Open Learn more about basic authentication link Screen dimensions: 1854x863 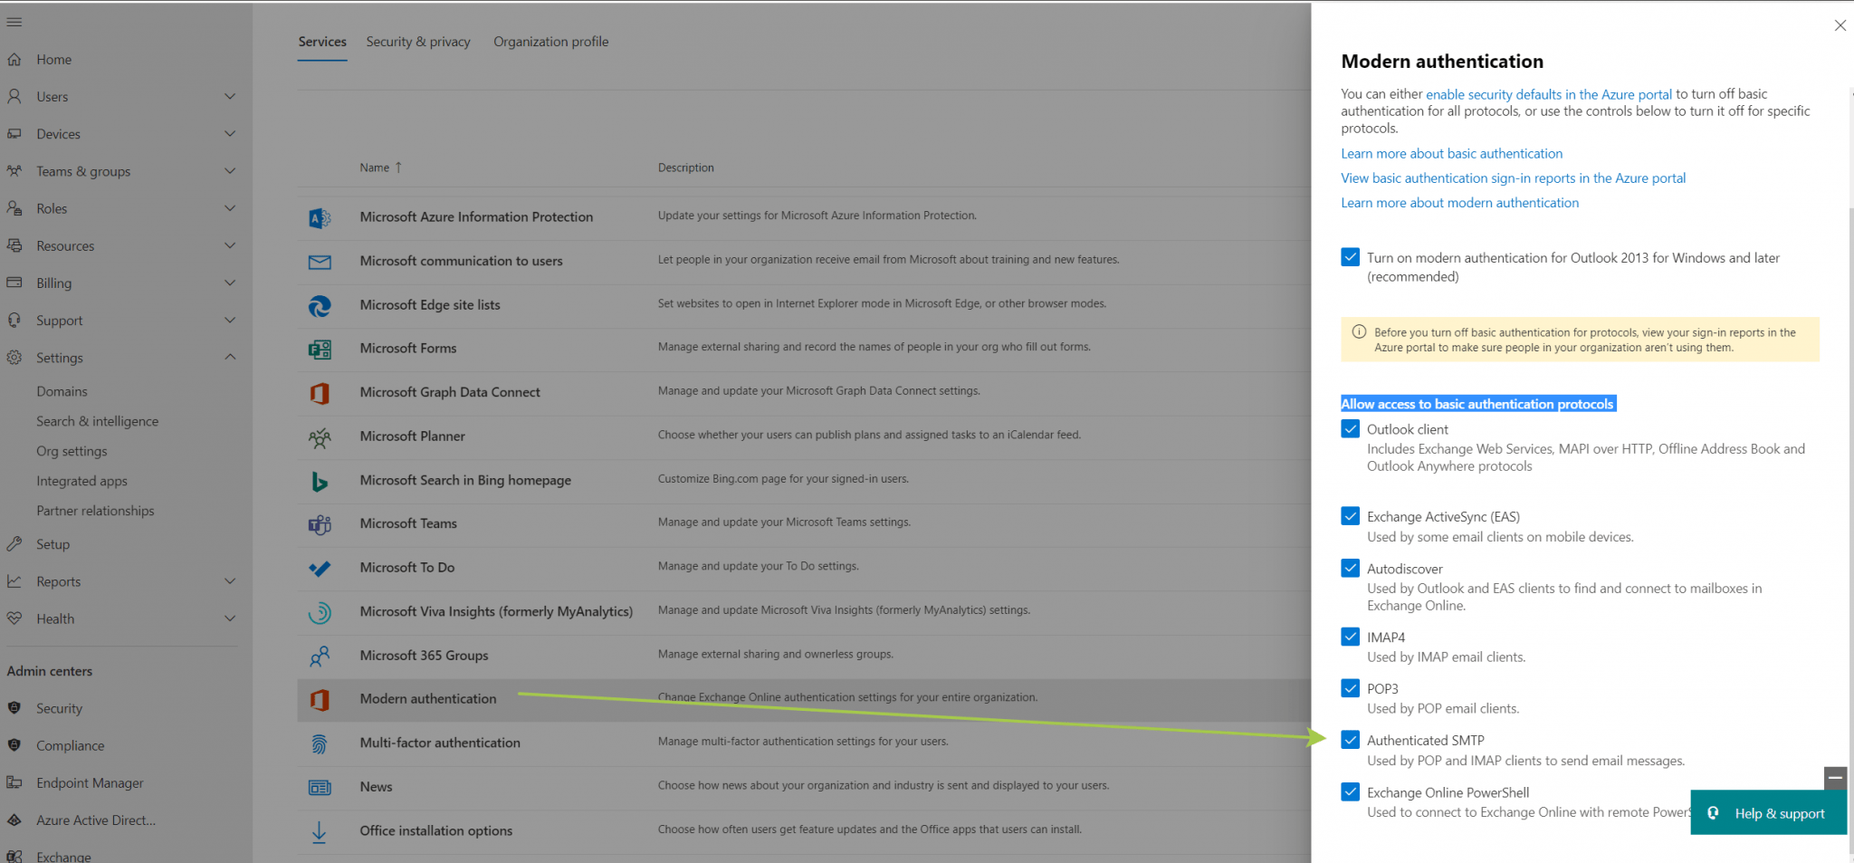pos(1452,154)
